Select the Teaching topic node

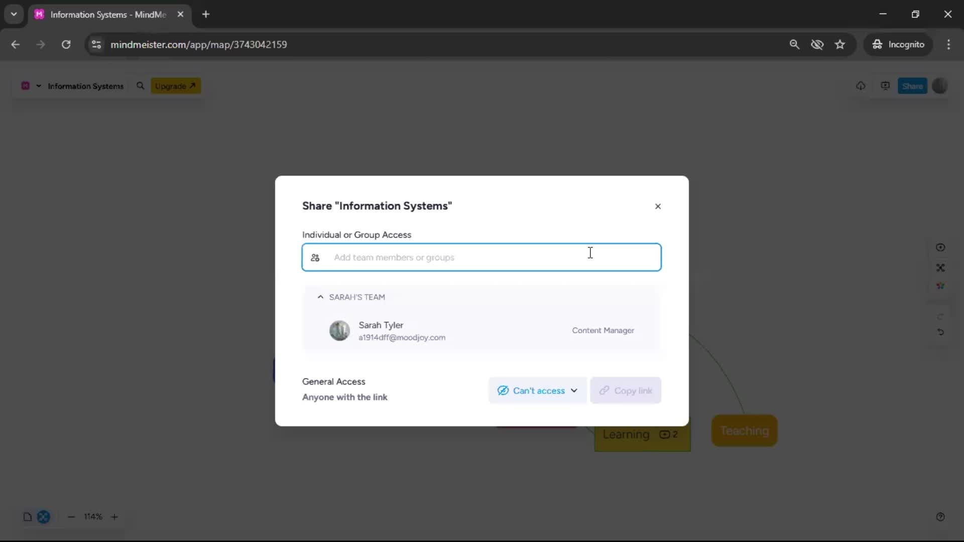pyautogui.click(x=744, y=431)
